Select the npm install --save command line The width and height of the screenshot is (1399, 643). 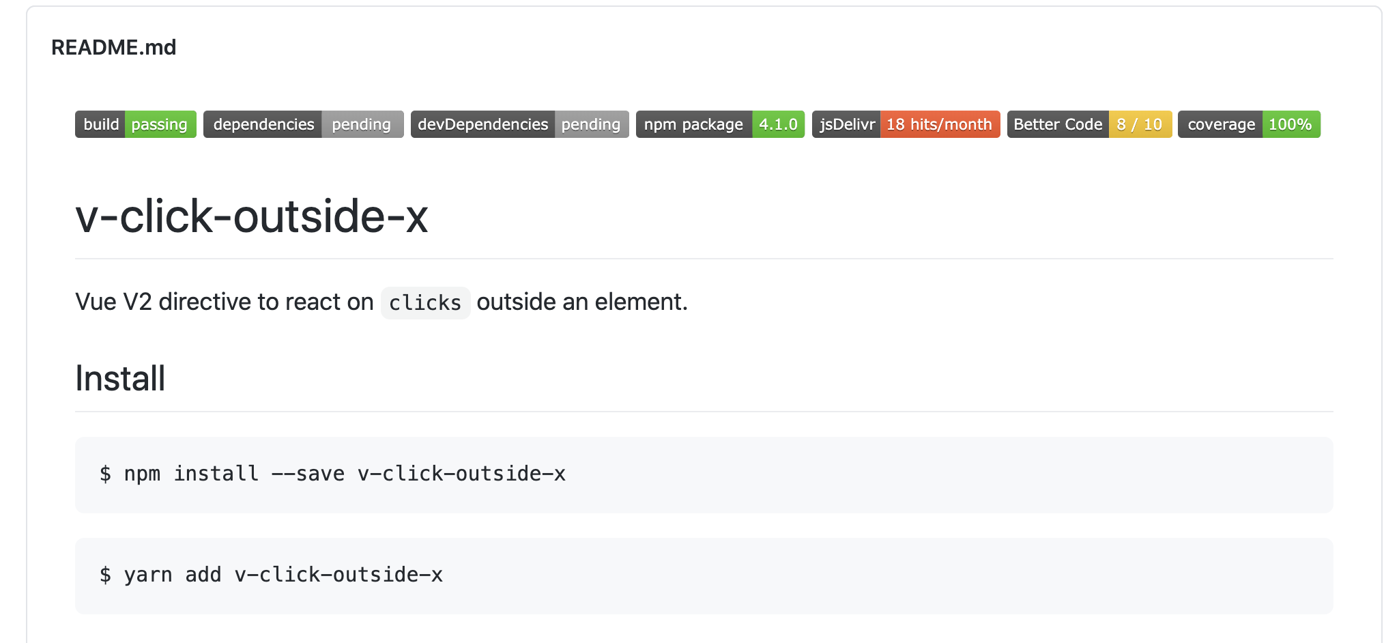click(x=333, y=474)
